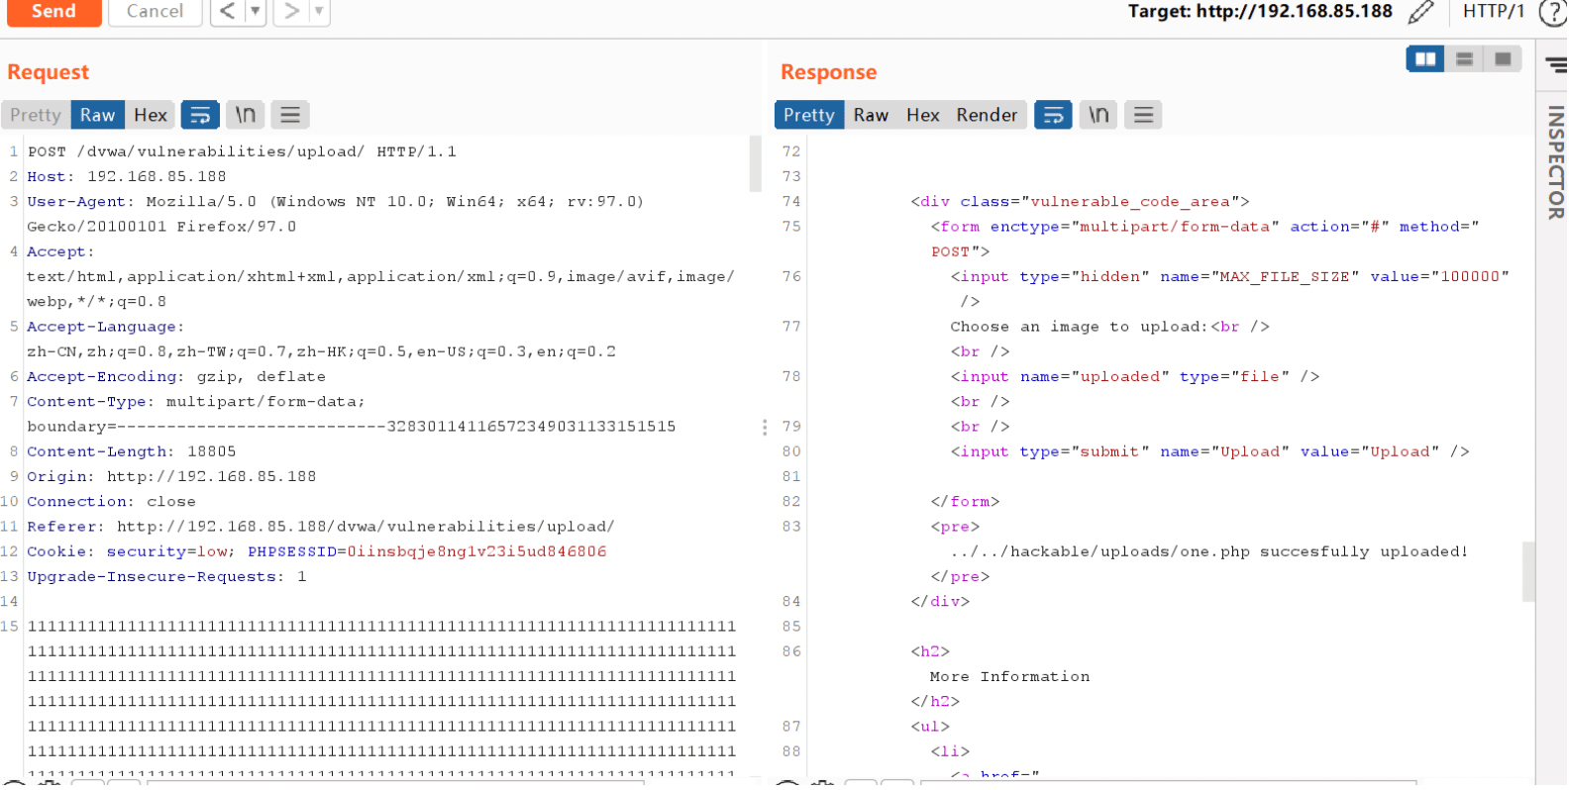Edit the target with the pencil icon
The width and height of the screenshot is (1569, 790).
coord(1420,12)
